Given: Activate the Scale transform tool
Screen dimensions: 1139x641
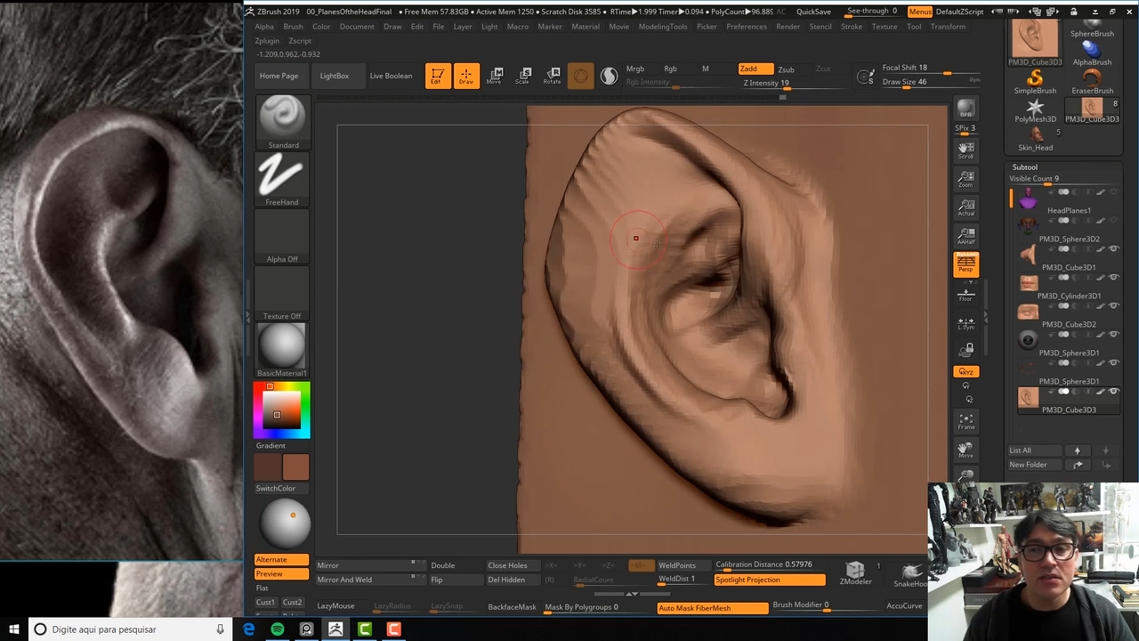Looking at the screenshot, I should tap(523, 76).
